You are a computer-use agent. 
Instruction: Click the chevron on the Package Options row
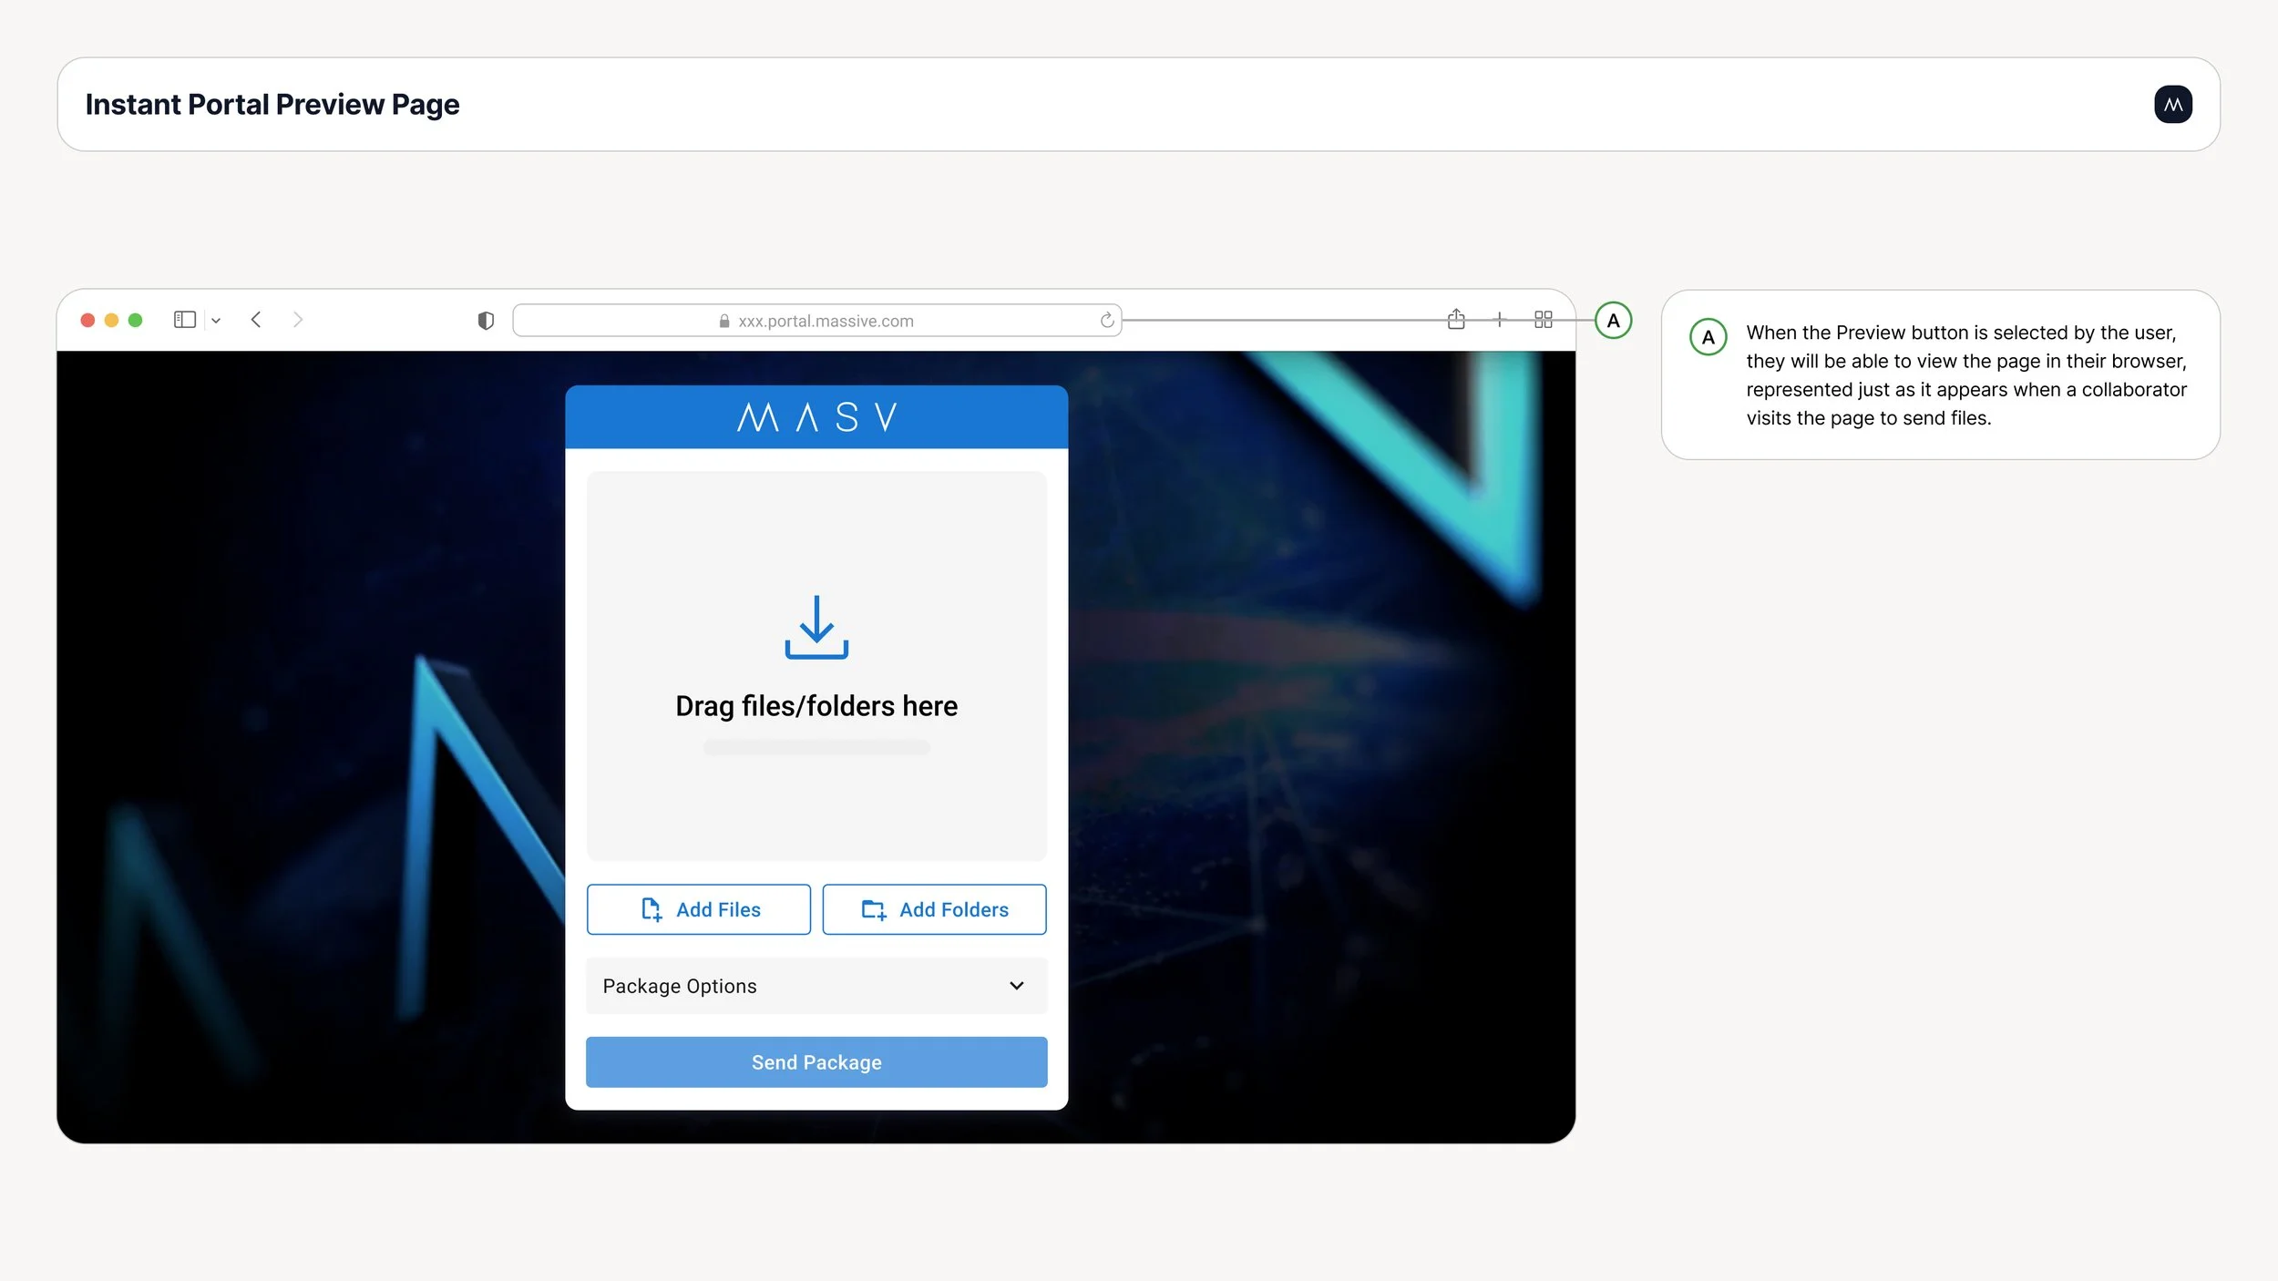pyautogui.click(x=1016, y=986)
